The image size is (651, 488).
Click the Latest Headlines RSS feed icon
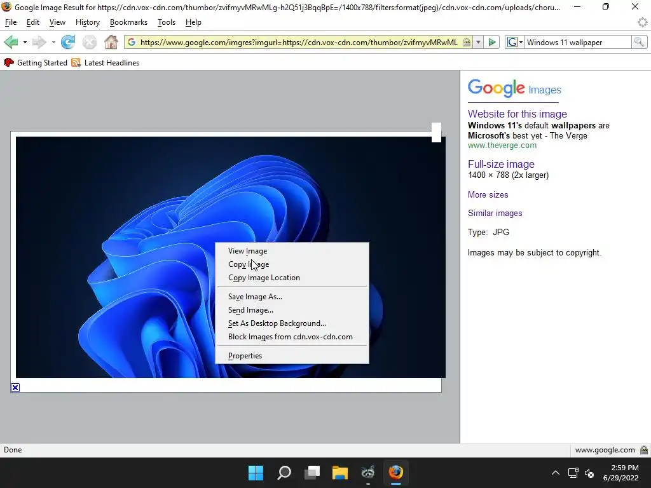click(76, 63)
